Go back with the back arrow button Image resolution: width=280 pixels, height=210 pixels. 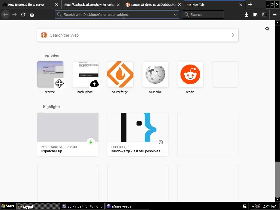pyautogui.click(x=5, y=14)
